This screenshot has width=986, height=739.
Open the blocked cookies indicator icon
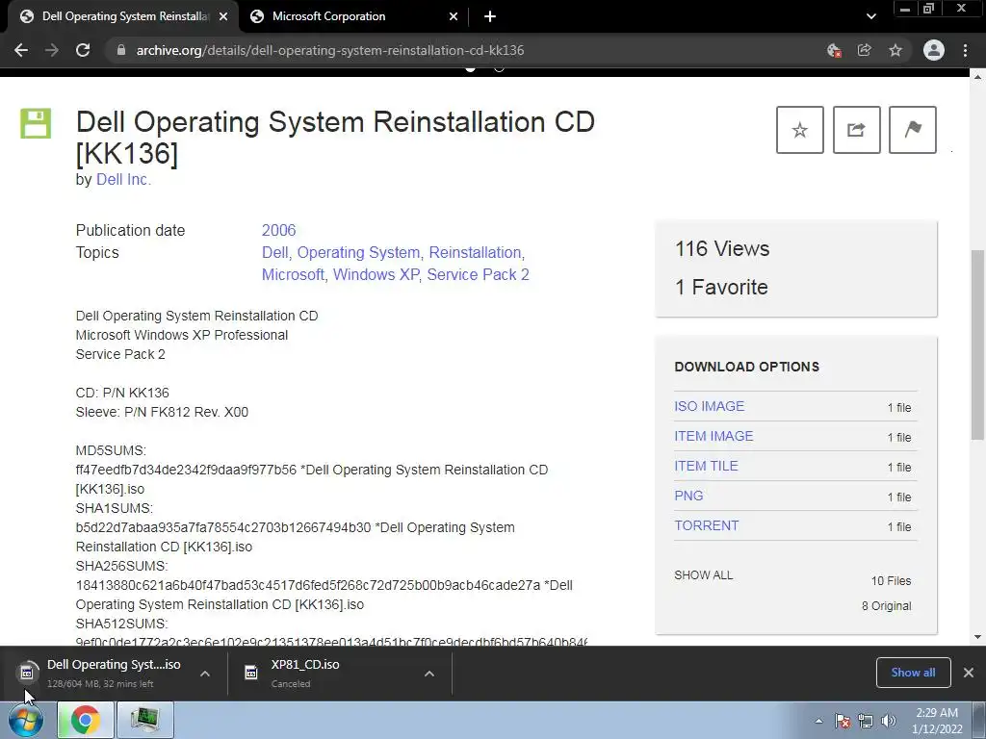pyautogui.click(x=834, y=50)
